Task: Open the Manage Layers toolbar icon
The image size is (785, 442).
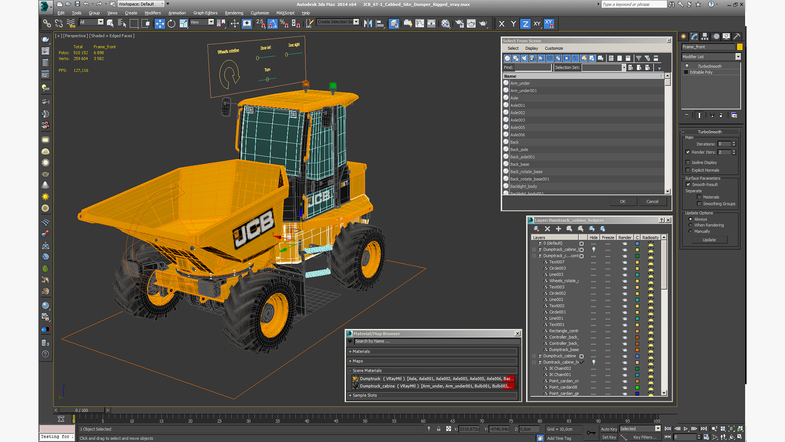Action: (394, 24)
